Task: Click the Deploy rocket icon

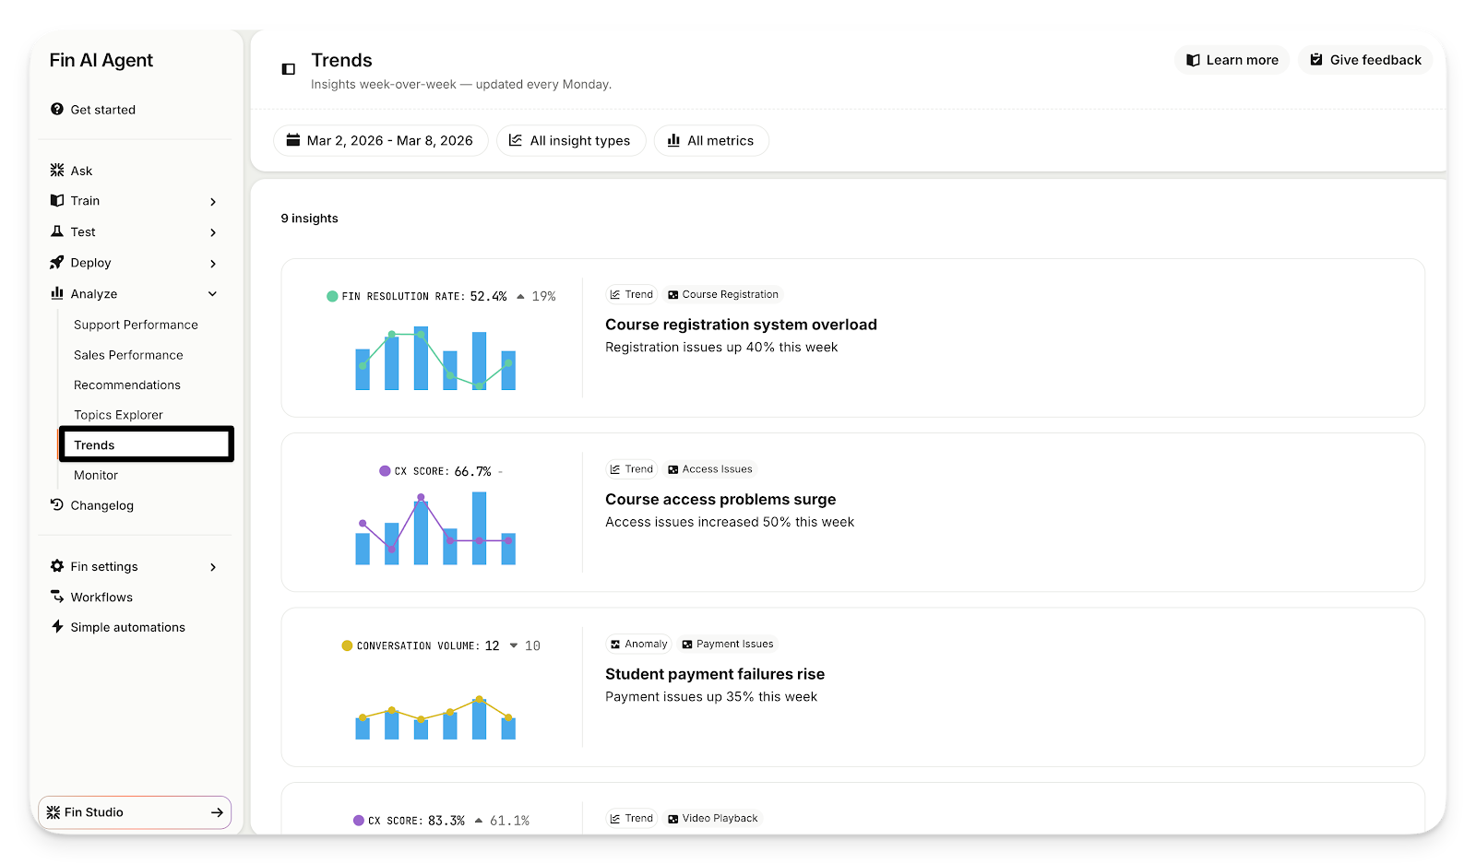Action: 57,263
